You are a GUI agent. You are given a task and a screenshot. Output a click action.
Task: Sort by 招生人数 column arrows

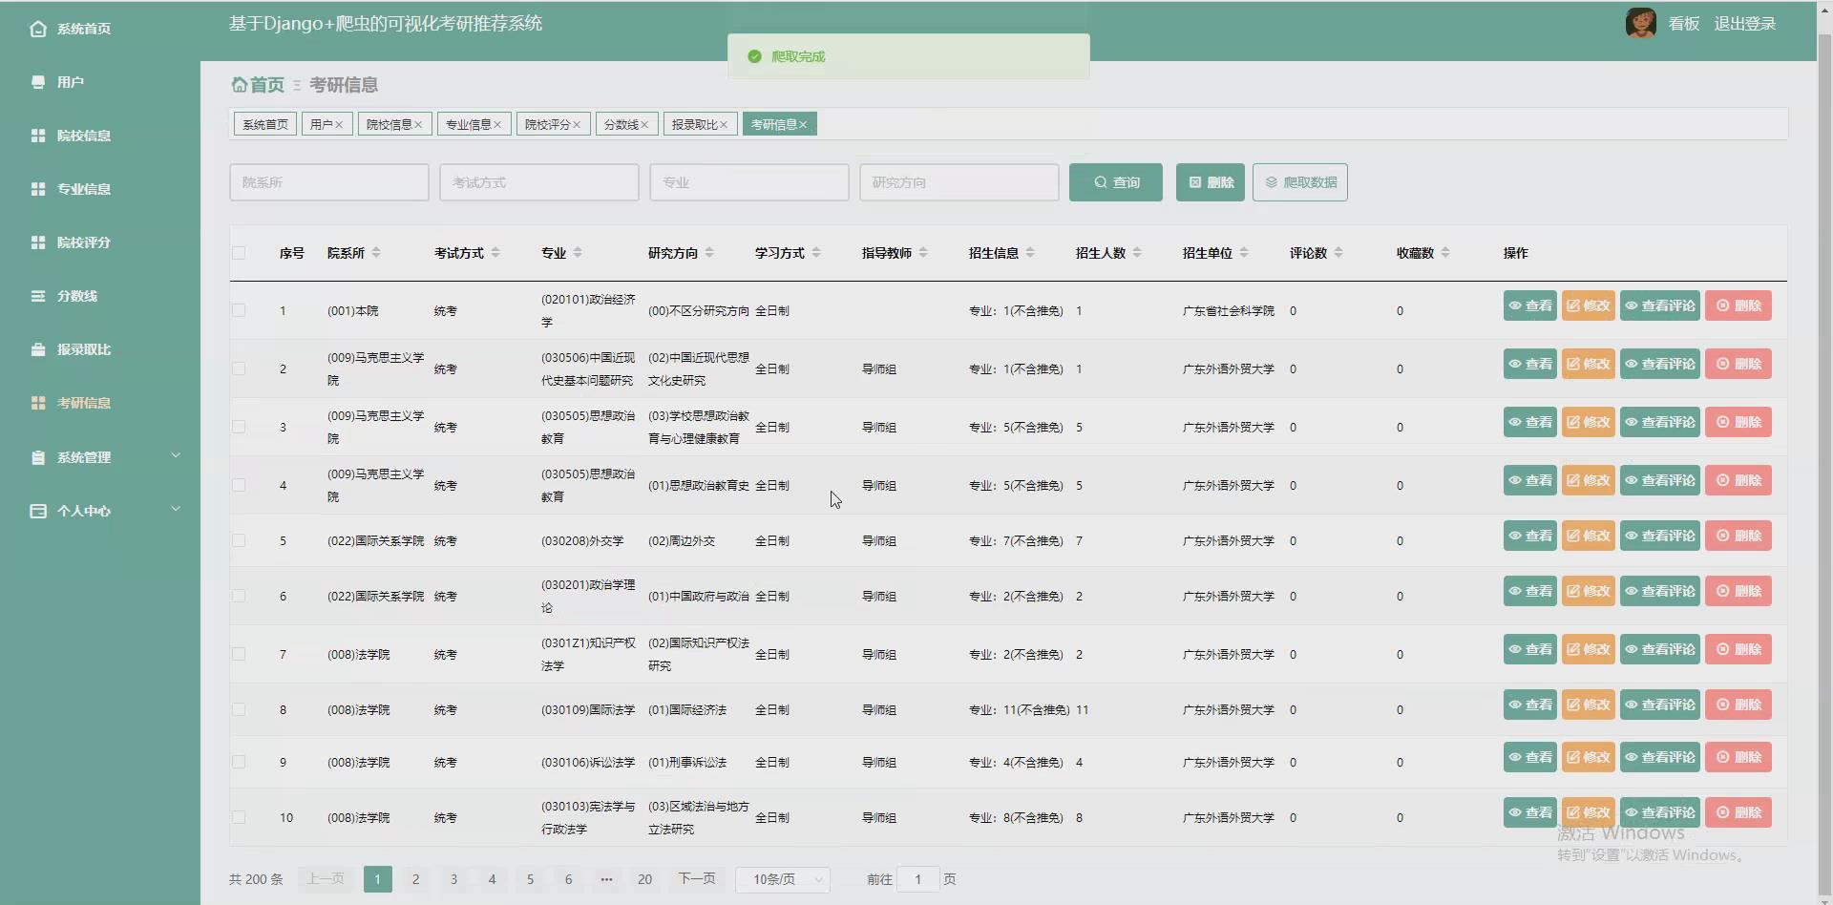[x=1137, y=253]
